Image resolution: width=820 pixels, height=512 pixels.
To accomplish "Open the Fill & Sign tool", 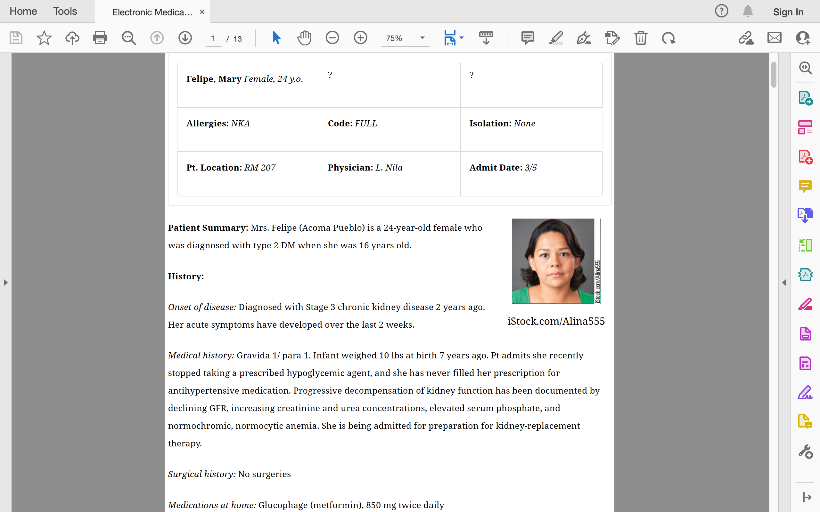I will coord(584,37).
